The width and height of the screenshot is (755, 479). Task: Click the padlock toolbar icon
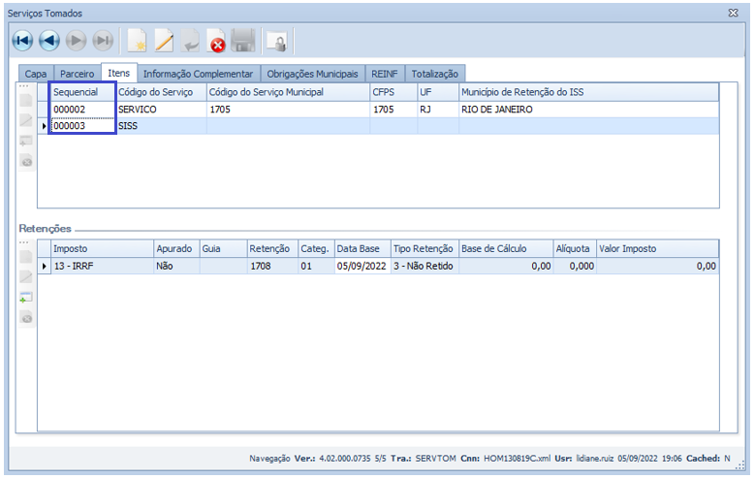pyautogui.click(x=278, y=42)
